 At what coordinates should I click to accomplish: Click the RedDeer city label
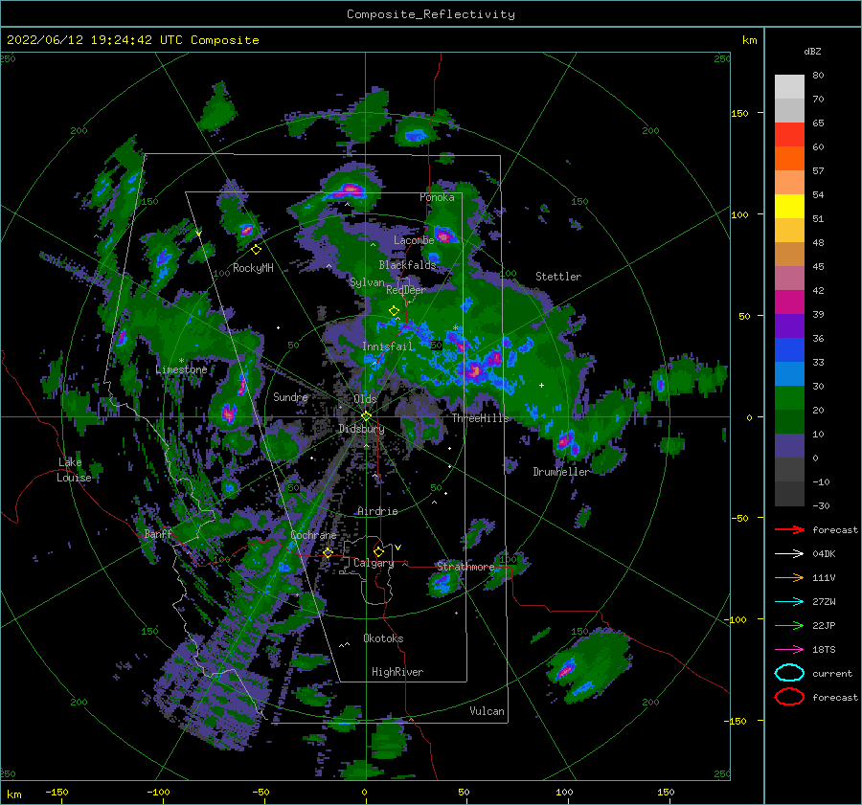pos(406,290)
